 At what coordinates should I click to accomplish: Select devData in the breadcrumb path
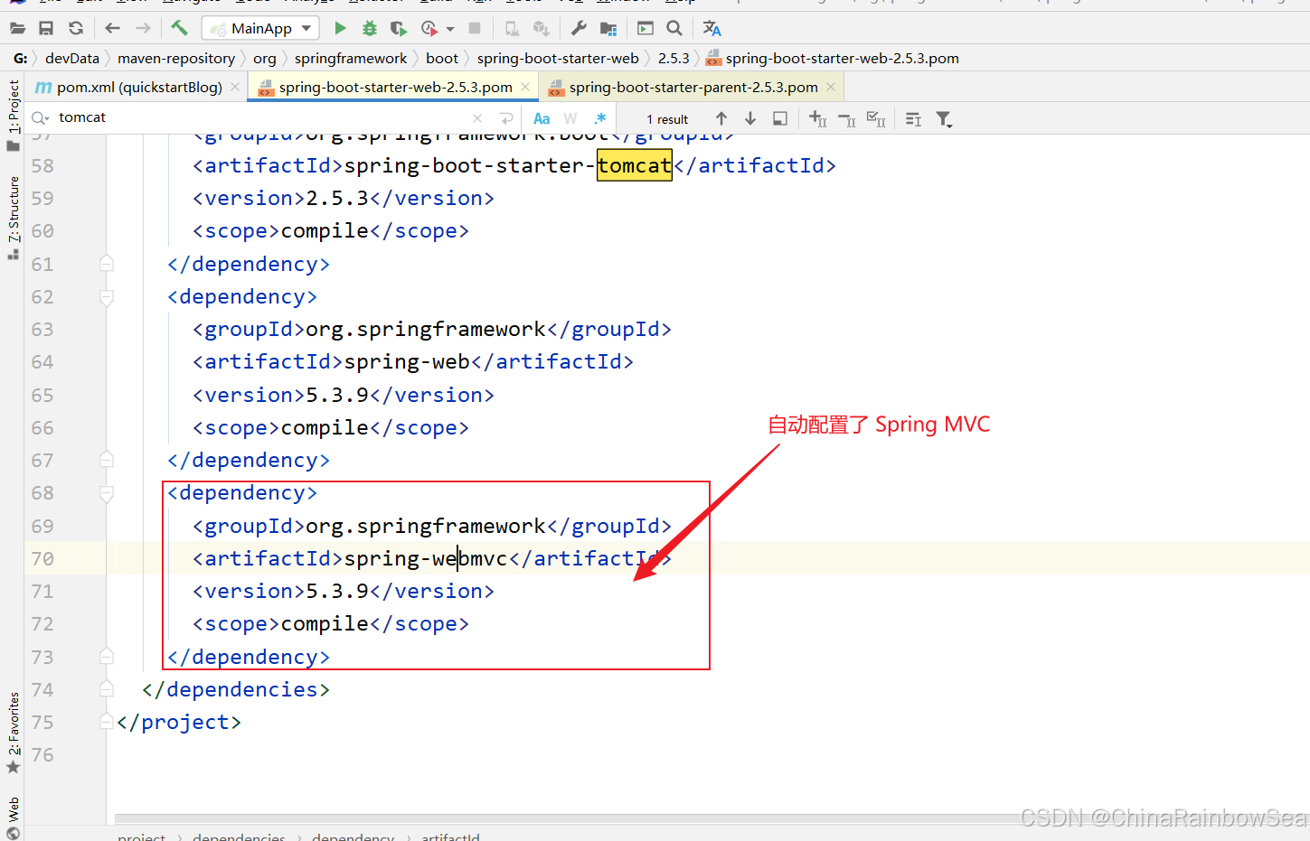point(72,58)
